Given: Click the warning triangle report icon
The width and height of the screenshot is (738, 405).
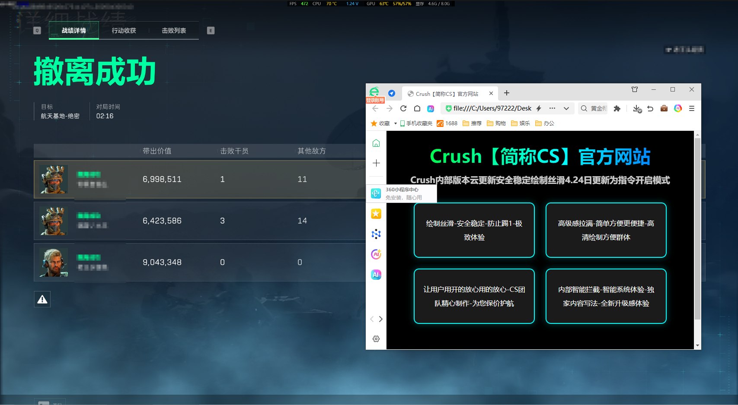Looking at the screenshot, I should point(42,299).
